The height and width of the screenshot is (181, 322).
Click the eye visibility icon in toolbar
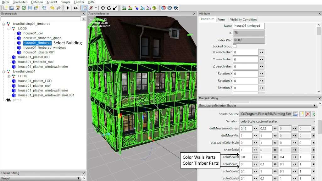coord(76,8)
